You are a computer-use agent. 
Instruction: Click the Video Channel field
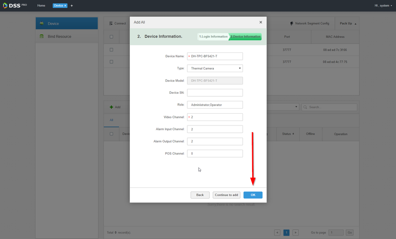click(215, 117)
